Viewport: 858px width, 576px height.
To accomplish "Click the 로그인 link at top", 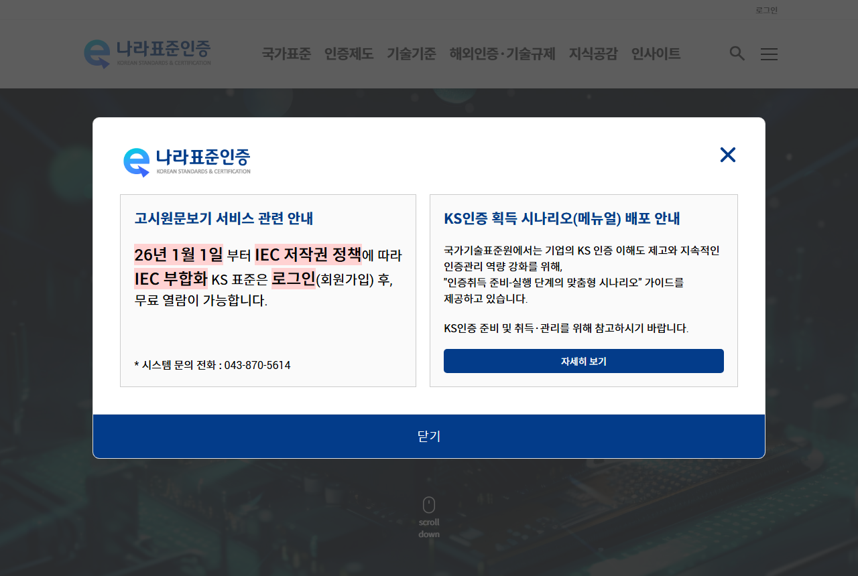I will click(x=766, y=10).
